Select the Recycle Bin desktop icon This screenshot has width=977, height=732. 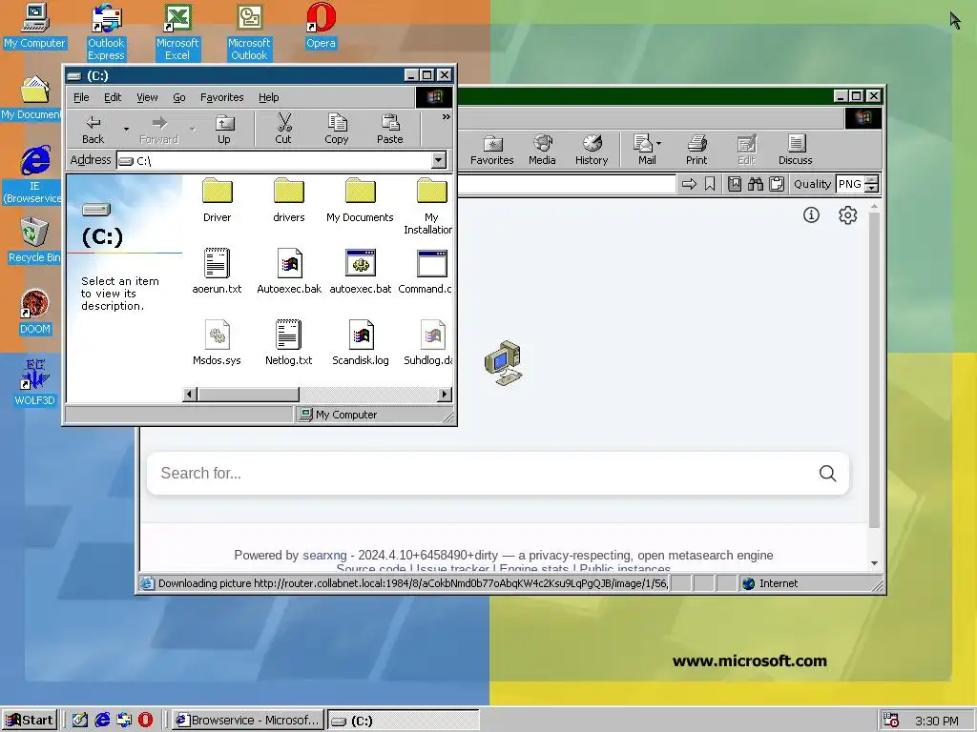click(34, 240)
